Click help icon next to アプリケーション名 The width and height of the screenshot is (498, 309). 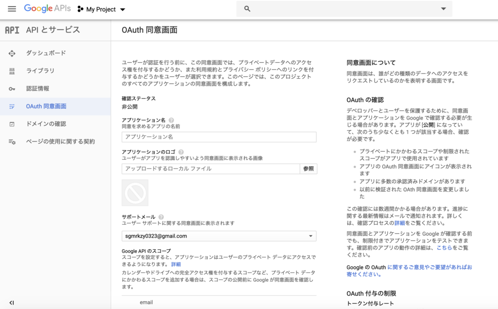tap(171, 120)
